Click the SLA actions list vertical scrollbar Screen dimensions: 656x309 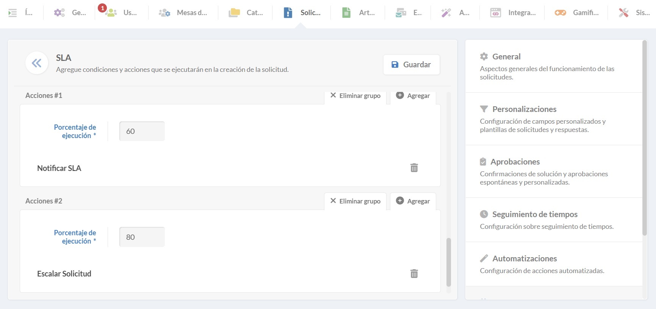449,262
